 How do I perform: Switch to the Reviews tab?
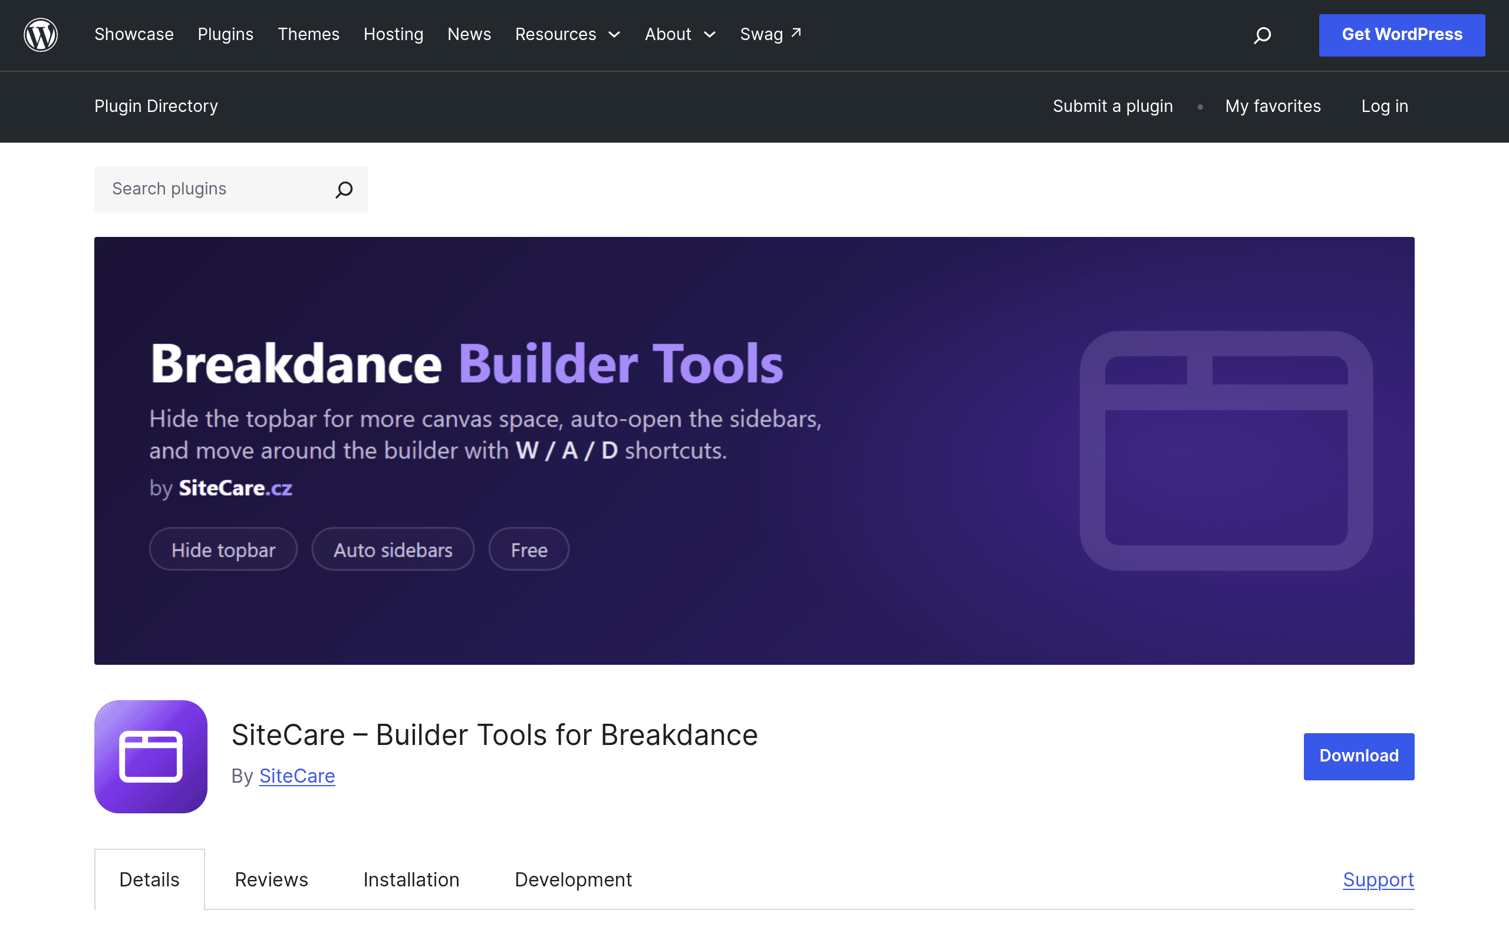click(271, 880)
